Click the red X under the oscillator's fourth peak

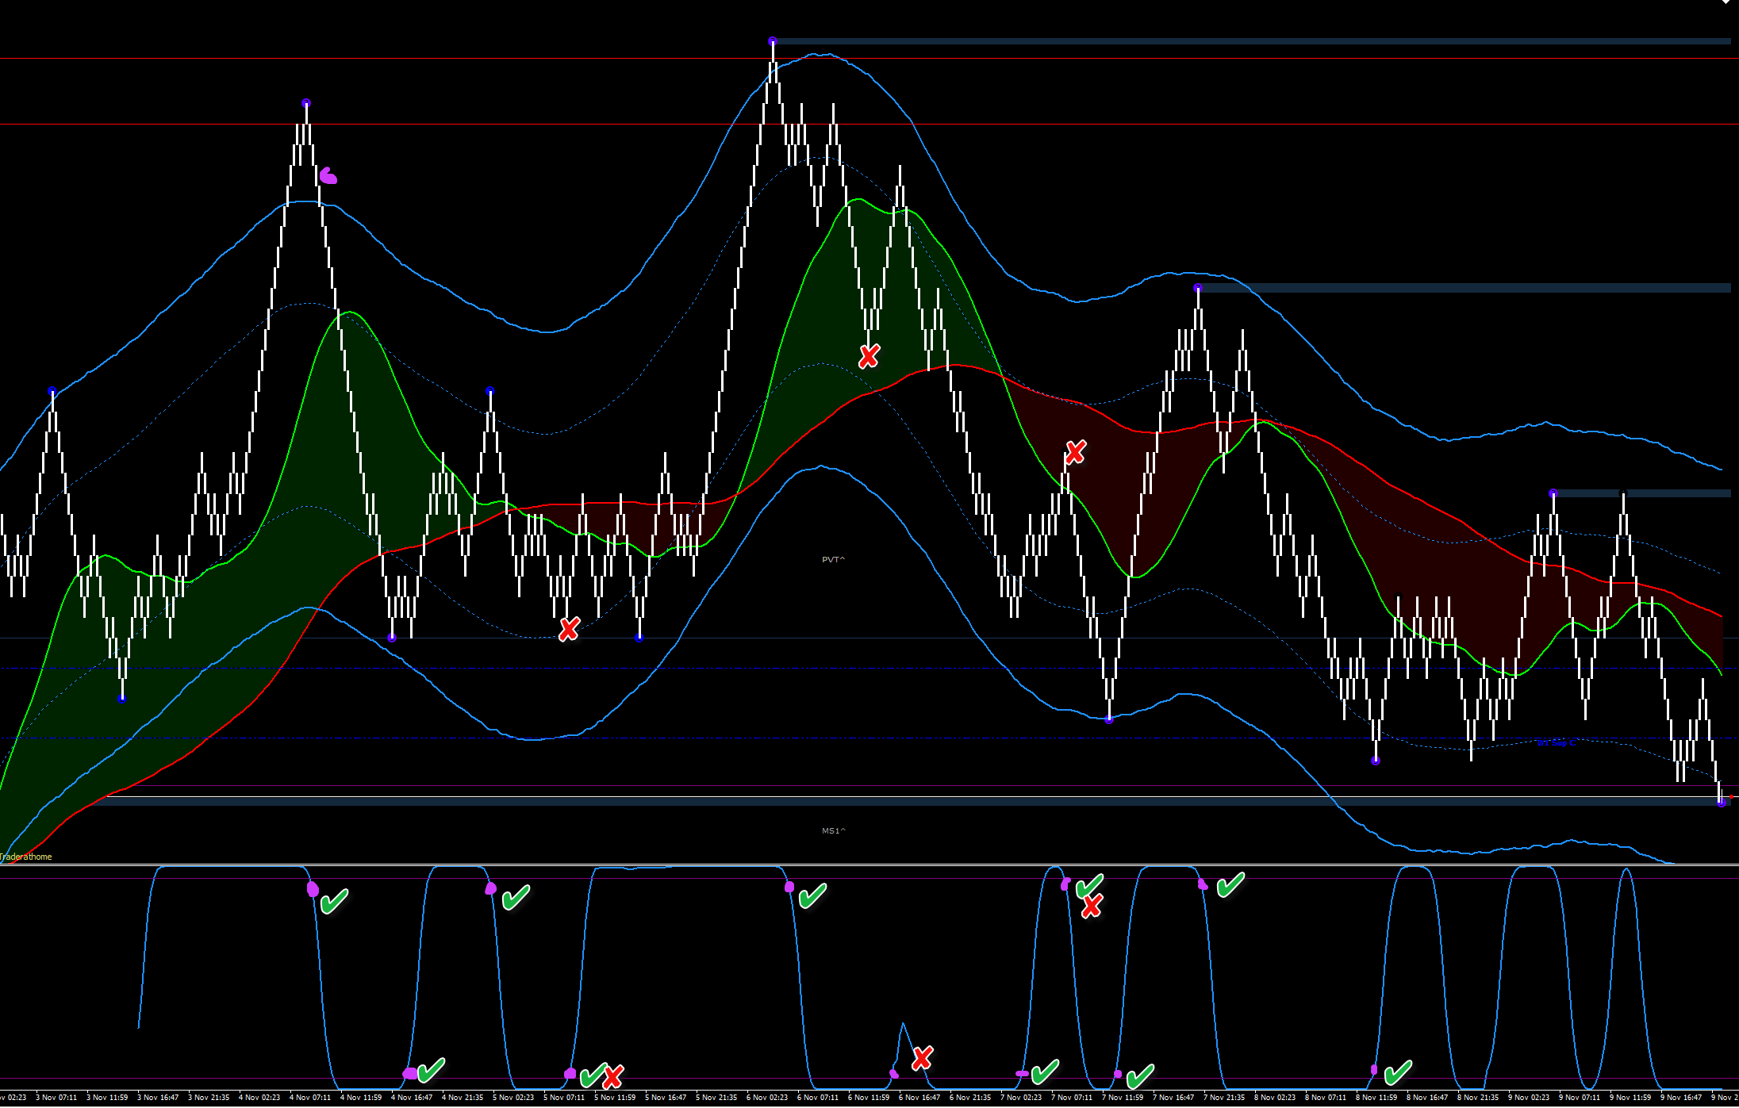pyautogui.click(x=1092, y=906)
